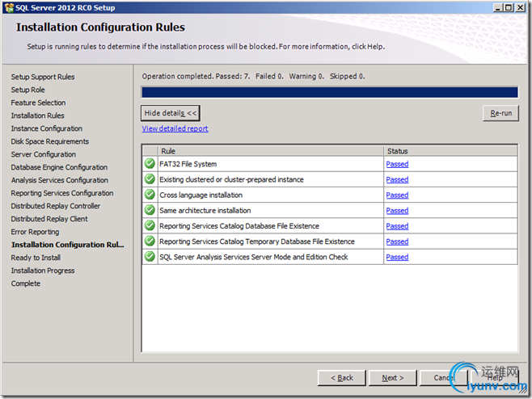Click FAT32 File System rule text
Screen dimensions: 532x399
pyautogui.click(x=188, y=164)
